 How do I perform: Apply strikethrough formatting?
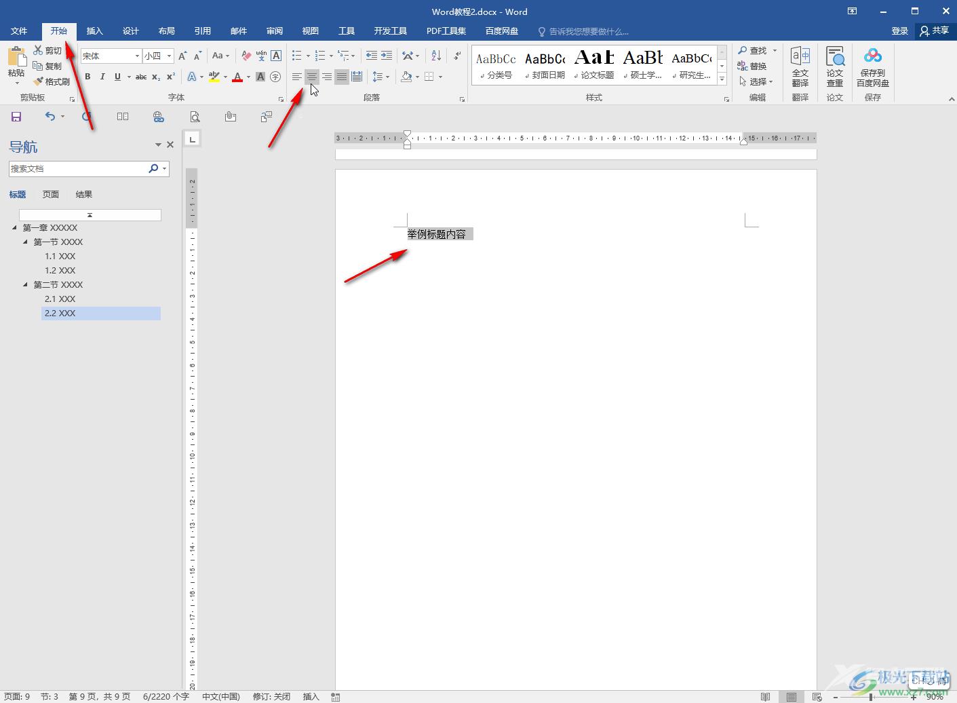coord(141,77)
